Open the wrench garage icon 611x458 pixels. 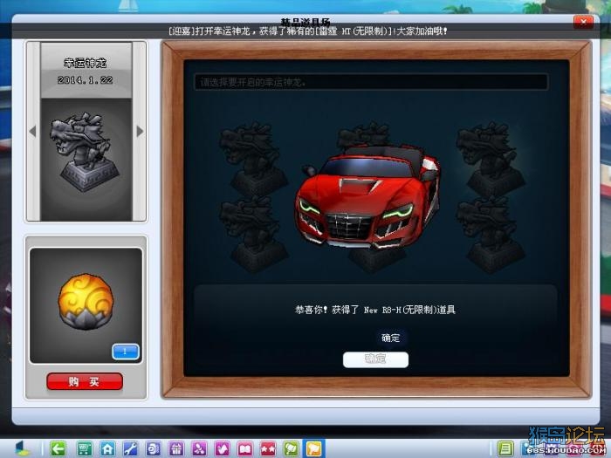[130, 449]
